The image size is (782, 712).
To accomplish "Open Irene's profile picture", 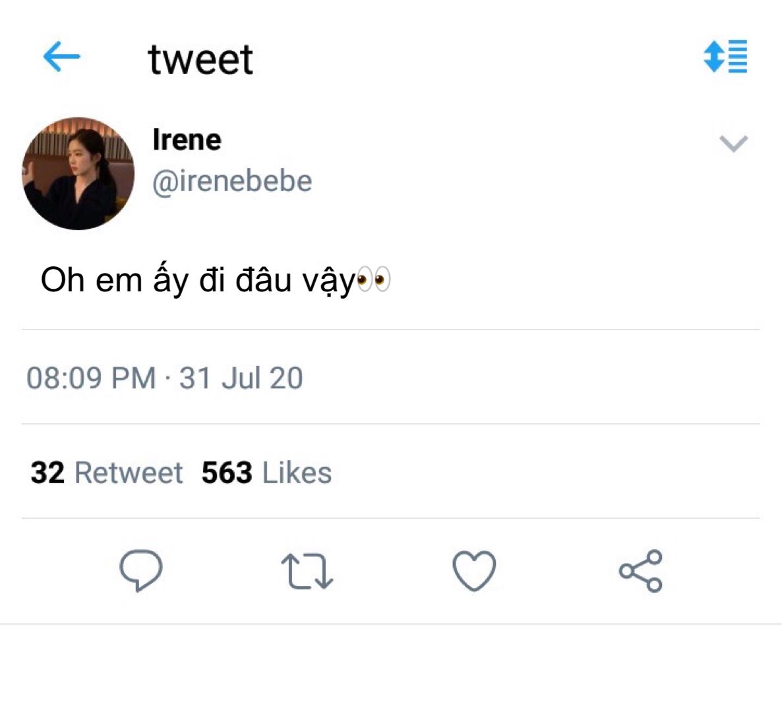I will coord(78,173).
